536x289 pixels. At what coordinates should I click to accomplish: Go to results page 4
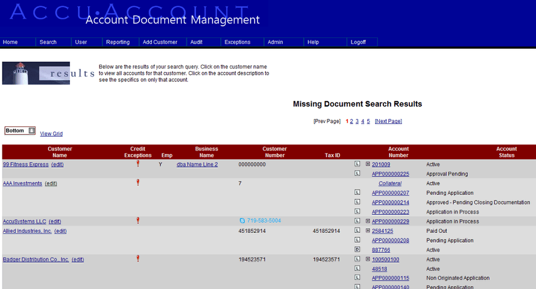(363, 121)
